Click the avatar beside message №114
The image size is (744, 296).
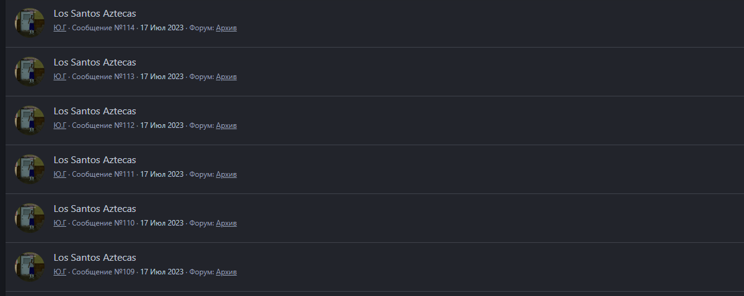(x=30, y=23)
